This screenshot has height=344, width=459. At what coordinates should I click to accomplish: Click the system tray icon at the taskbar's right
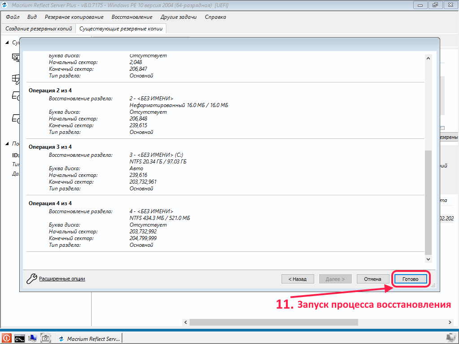coord(451,338)
